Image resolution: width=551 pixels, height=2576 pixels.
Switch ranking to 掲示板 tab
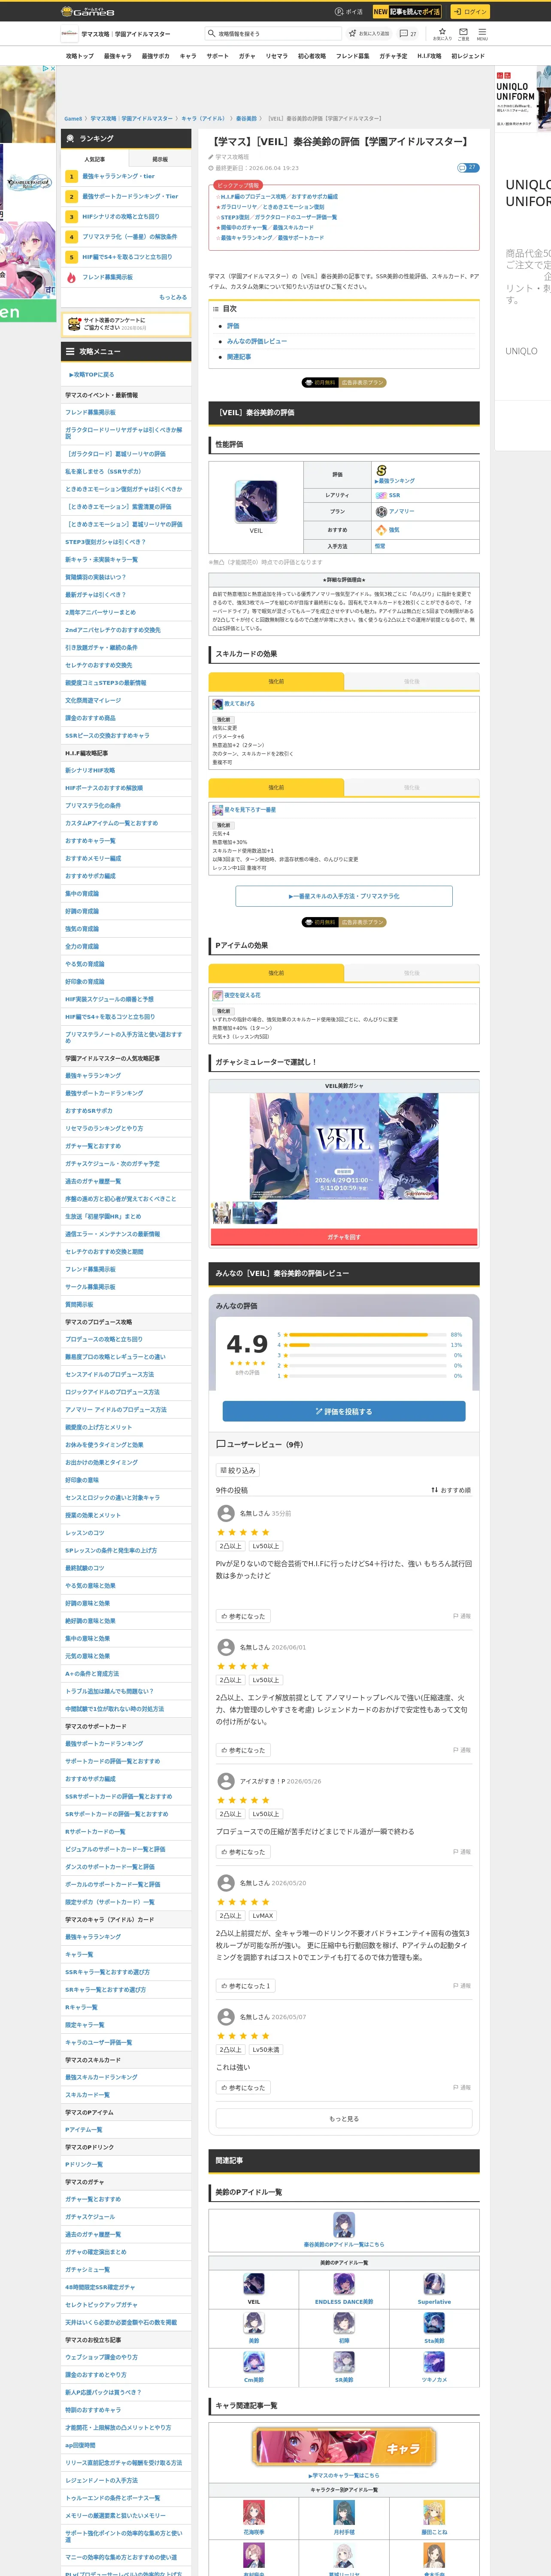[160, 159]
